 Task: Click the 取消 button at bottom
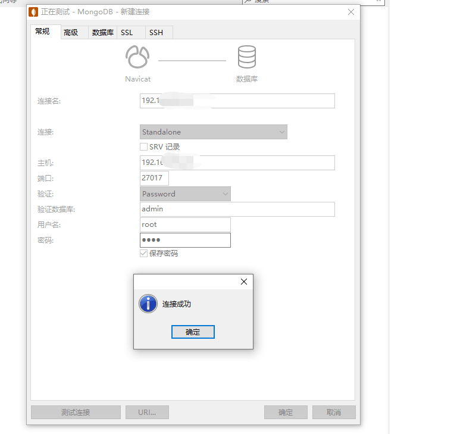(334, 412)
